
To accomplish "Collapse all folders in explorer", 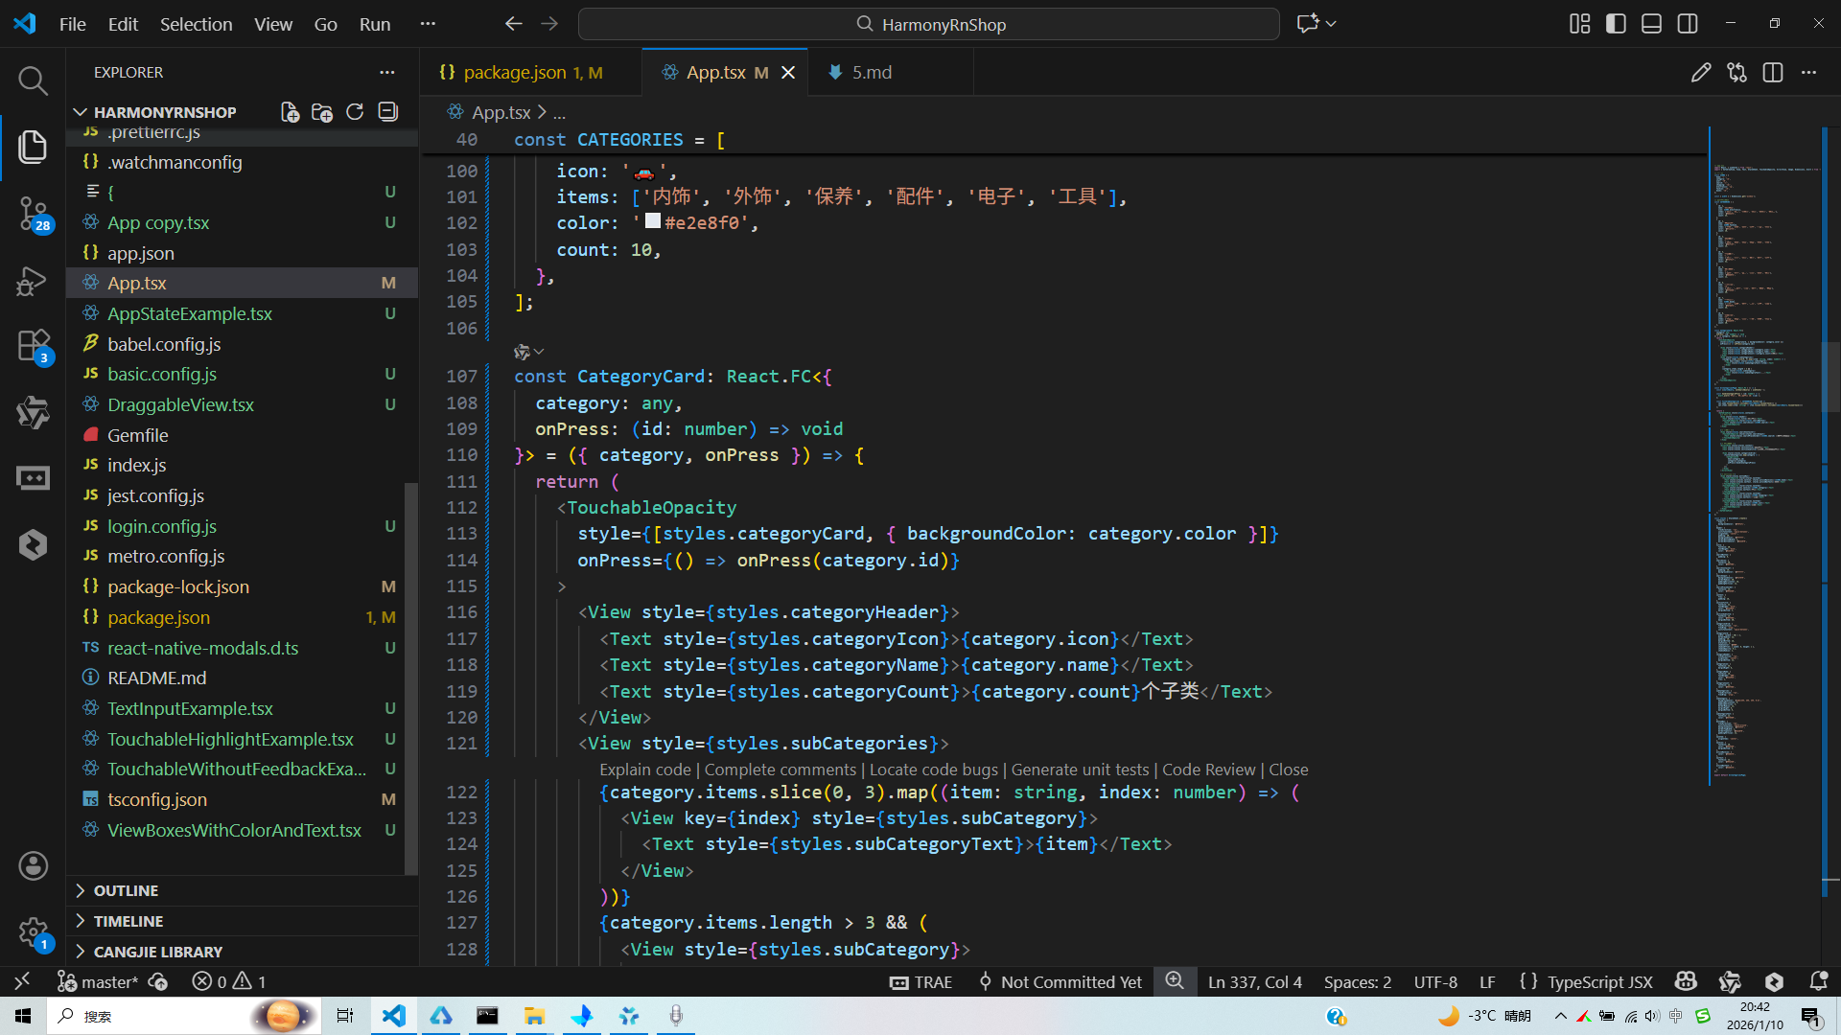I will 387,112.
